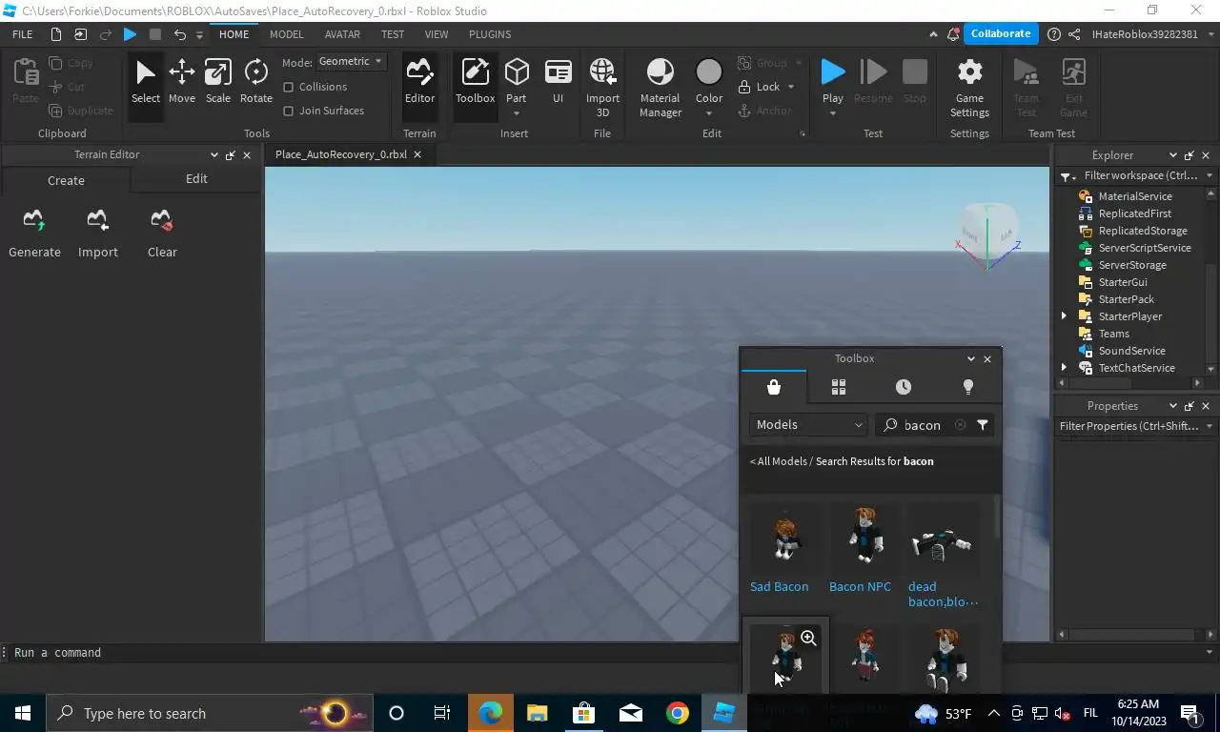Image resolution: width=1220 pixels, height=732 pixels.
Task: Open the Toolbox Recent clock tab
Action: (x=903, y=387)
